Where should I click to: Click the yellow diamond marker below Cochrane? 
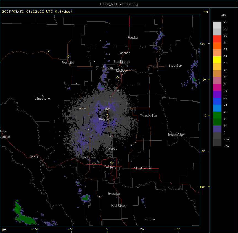(94, 163)
